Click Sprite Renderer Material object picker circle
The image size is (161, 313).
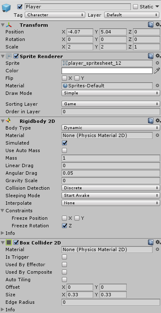pyautogui.click(x=157, y=86)
